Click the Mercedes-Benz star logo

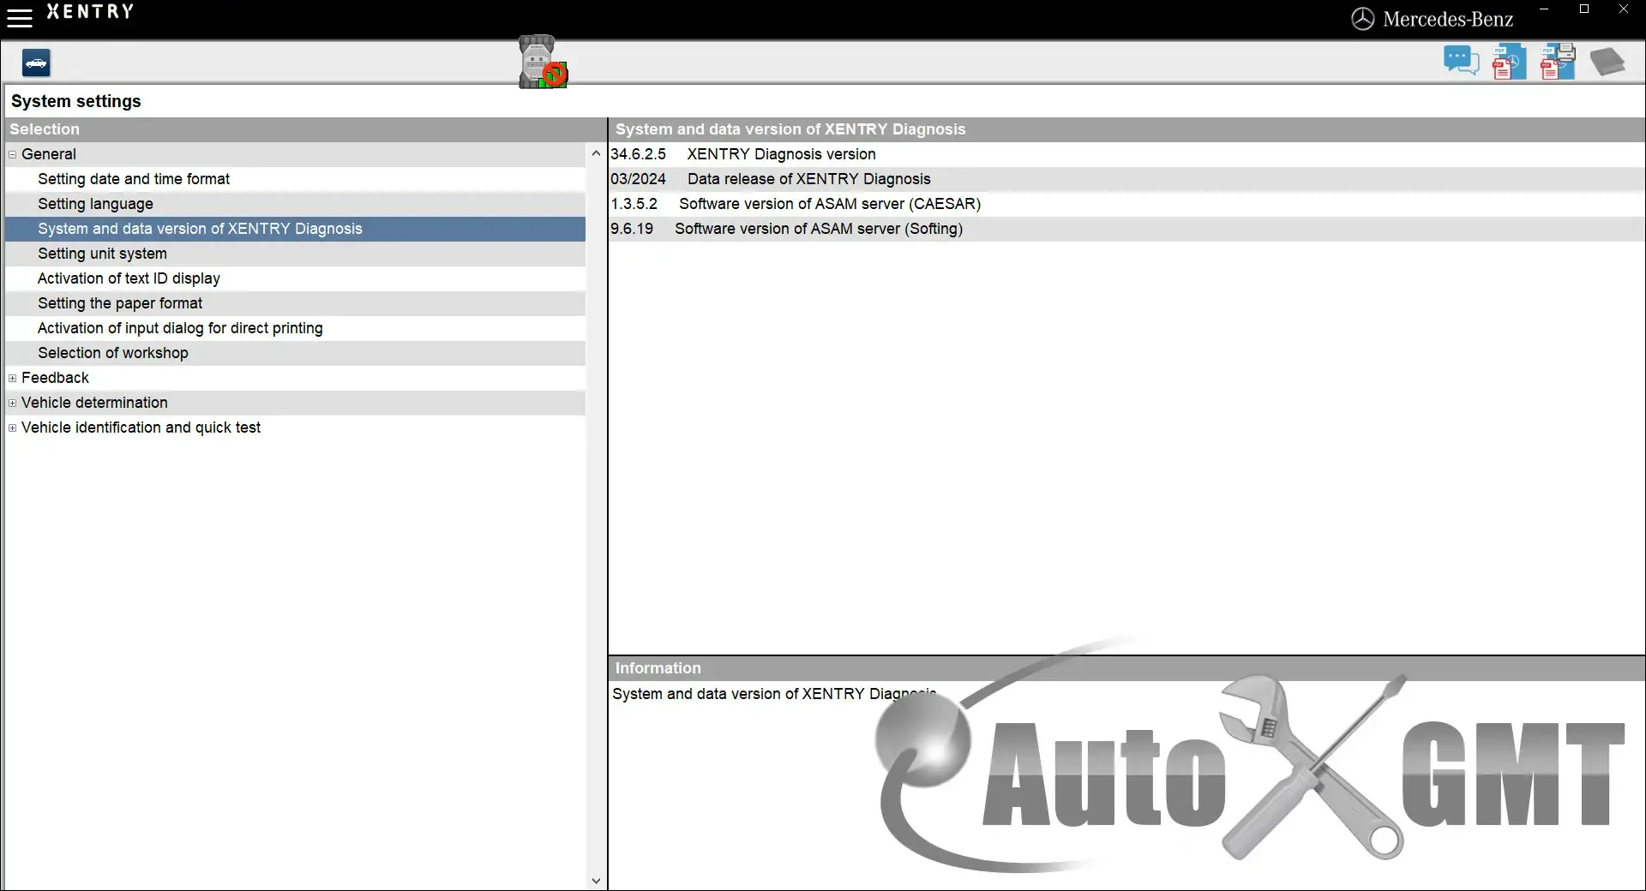click(1363, 18)
